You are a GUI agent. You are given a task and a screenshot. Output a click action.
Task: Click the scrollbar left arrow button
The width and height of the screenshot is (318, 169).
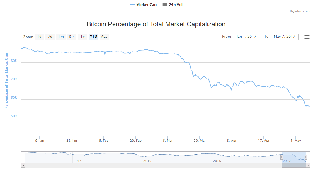pyautogui.click(x=23, y=165)
